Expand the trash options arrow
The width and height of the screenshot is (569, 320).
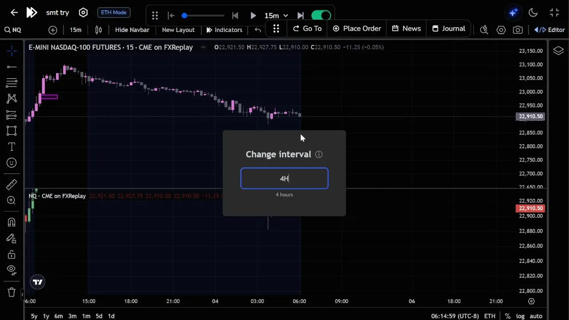click(x=22, y=294)
